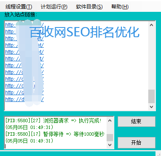This screenshot has height=156, width=161.
Task: Click the 放入站点链接 label
Action: (x=21, y=14)
